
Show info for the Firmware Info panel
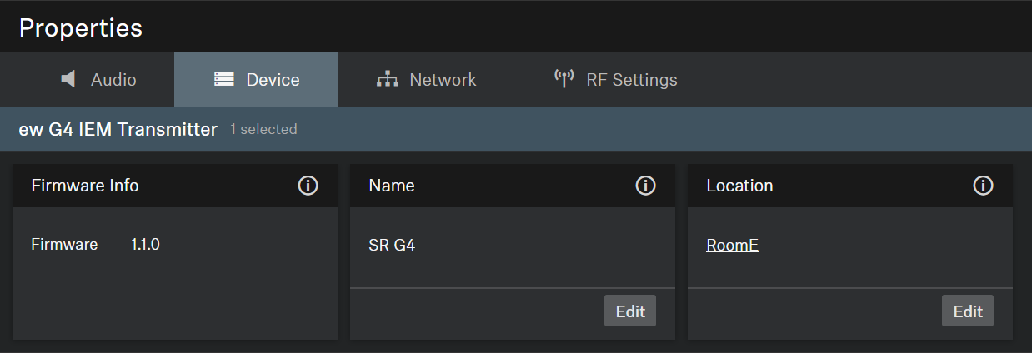tap(308, 186)
